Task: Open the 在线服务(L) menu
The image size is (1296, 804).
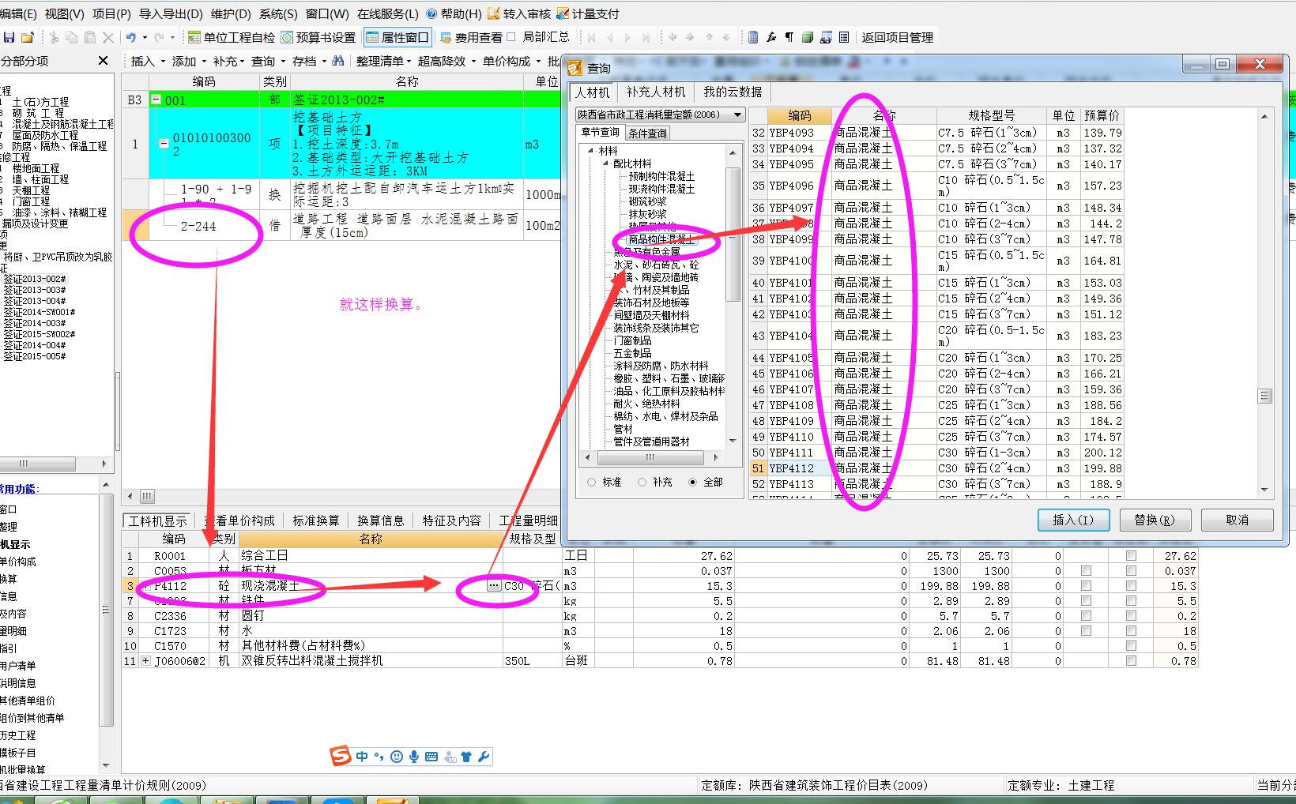Action: (388, 14)
